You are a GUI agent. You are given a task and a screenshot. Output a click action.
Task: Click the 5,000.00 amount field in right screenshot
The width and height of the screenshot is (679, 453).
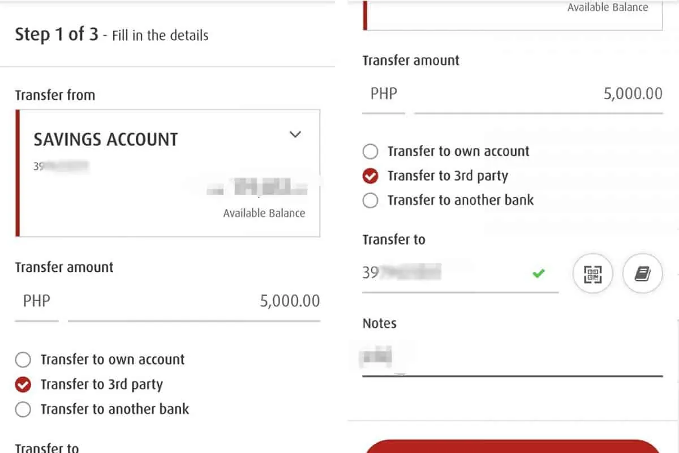538,93
